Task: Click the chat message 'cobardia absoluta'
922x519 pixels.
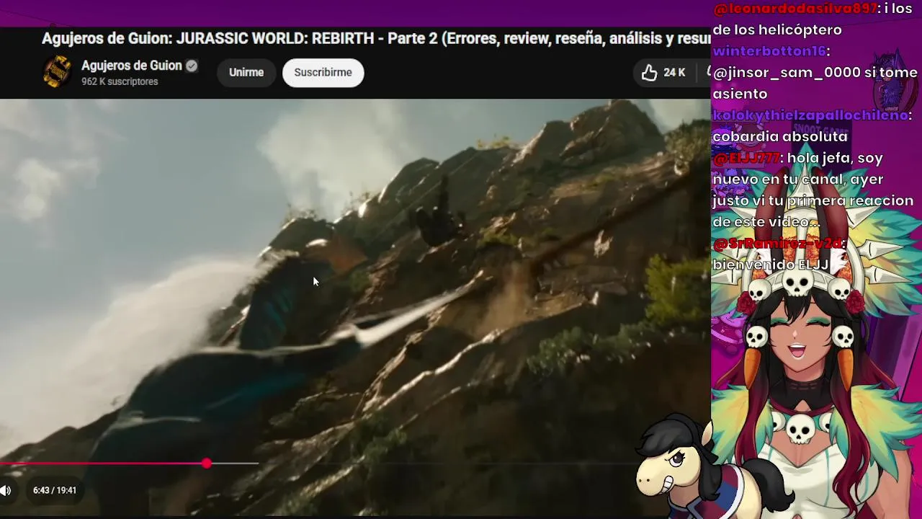Action: coord(780,136)
